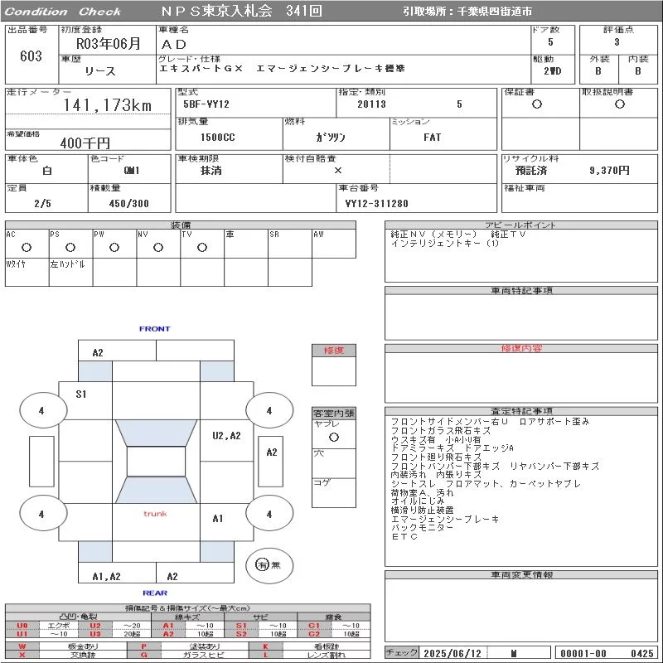Select the 左ハンドル equipment cell
This screenshot has width=663, height=663.
(x=71, y=273)
